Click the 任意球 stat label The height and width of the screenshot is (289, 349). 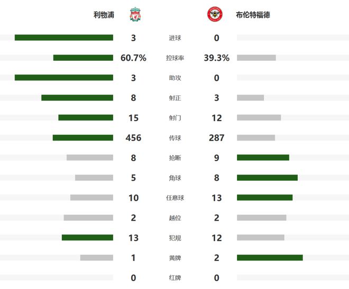point(174,198)
